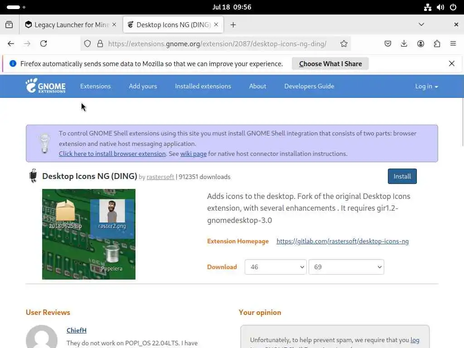Image resolution: width=464 pixels, height=348 pixels.
Task: Click the log in link under Your opinion
Action: coord(415,340)
